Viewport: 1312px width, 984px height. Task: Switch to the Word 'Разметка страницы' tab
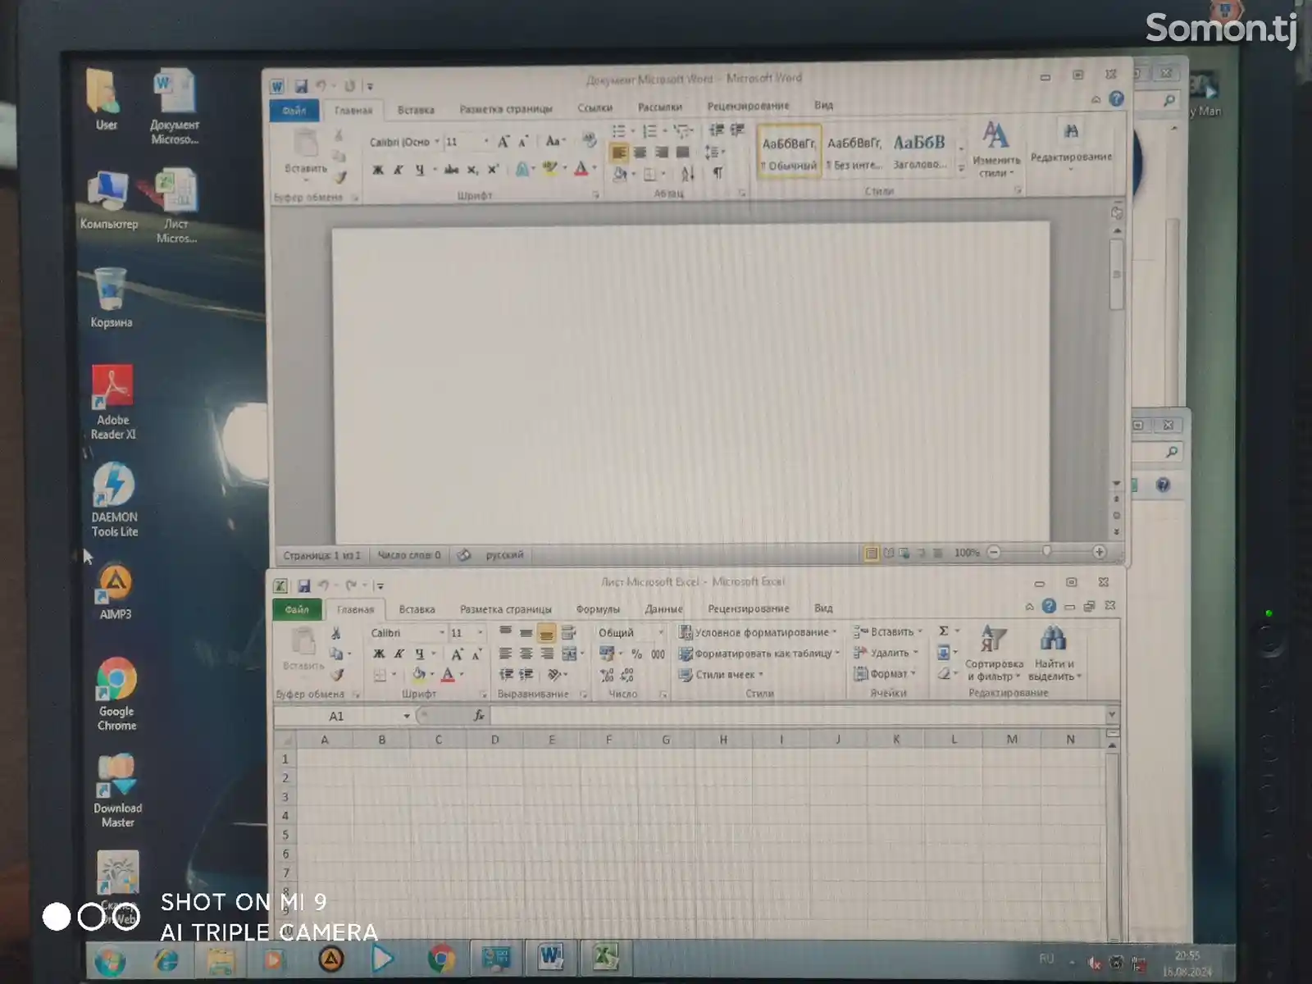505,109
